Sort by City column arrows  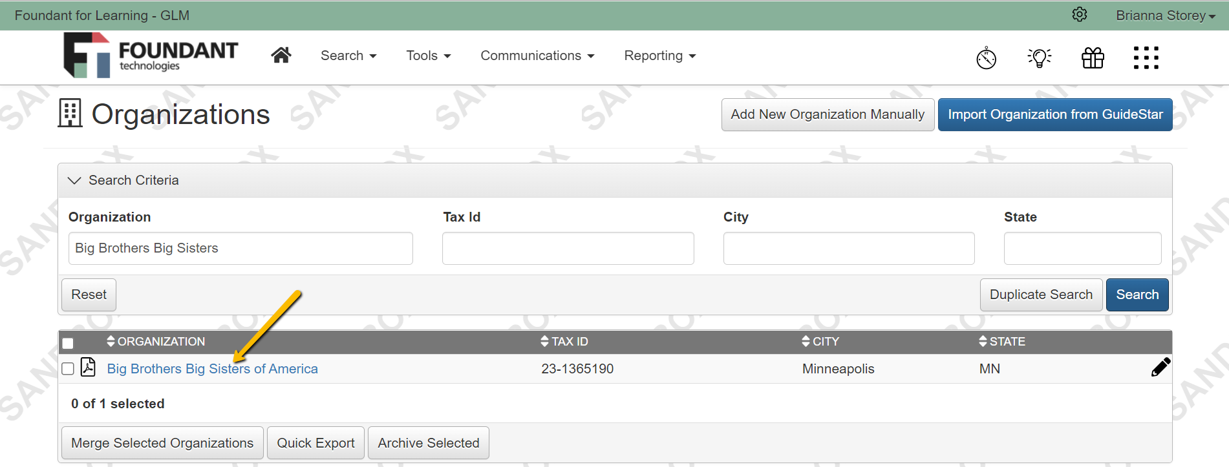point(806,341)
